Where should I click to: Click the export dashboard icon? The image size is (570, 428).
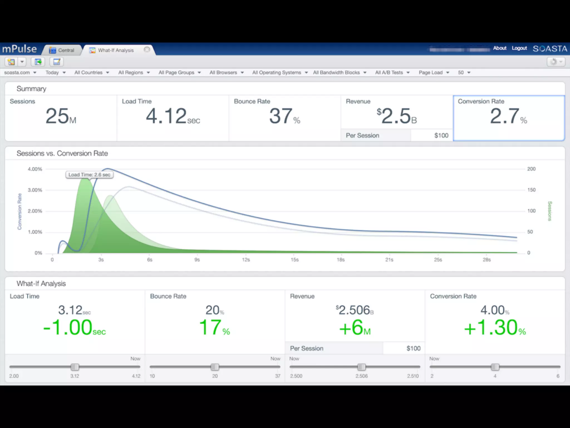(x=38, y=62)
